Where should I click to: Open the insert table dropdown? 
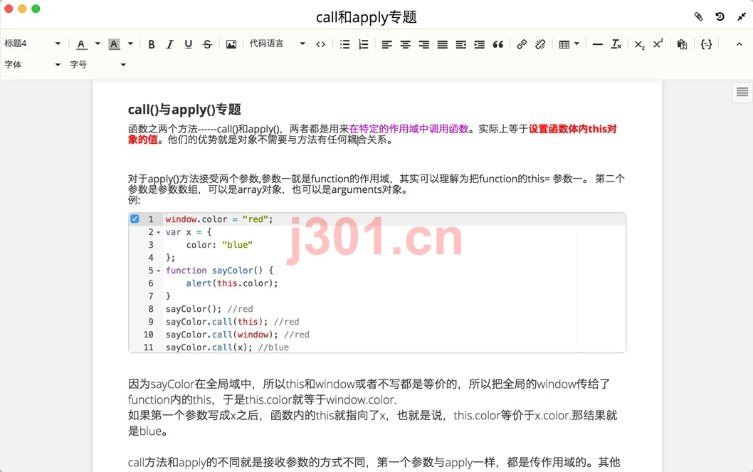click(569, 44)
